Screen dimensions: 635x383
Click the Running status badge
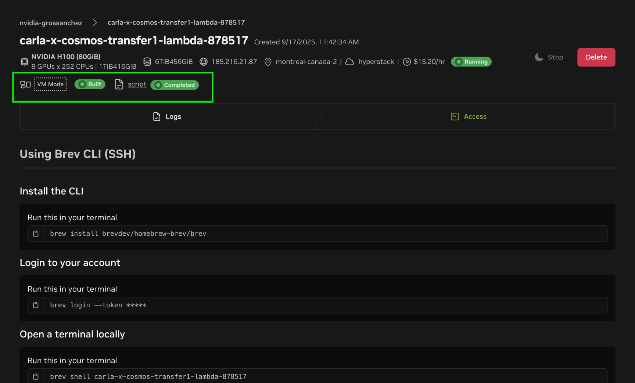[471, 62]
